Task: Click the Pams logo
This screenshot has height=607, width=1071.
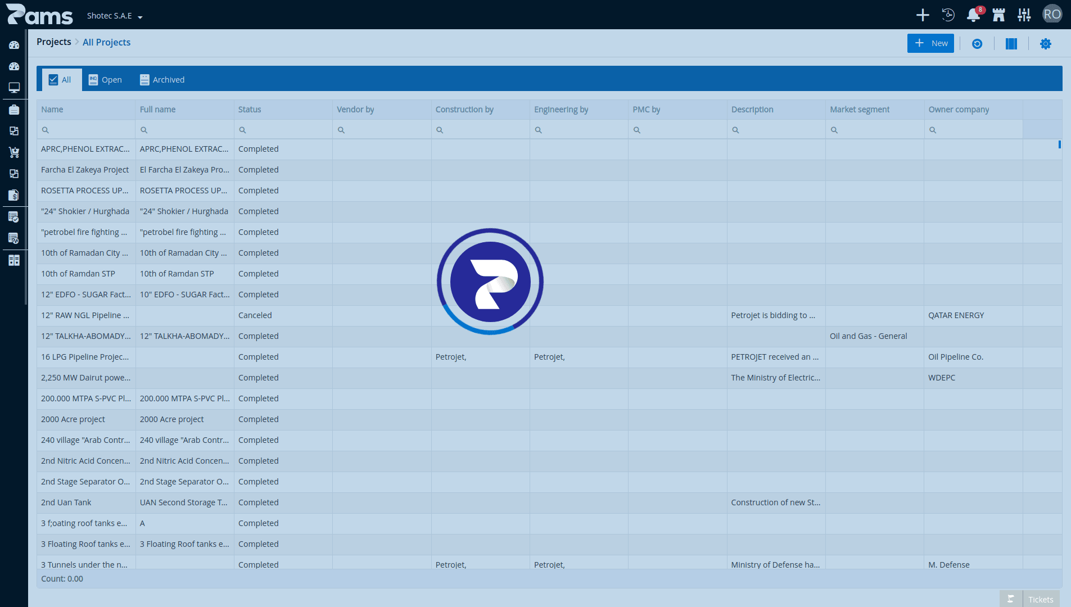Action: (39, 15)
